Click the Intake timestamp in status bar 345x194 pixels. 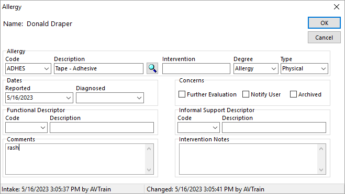(x=56, y=189)
